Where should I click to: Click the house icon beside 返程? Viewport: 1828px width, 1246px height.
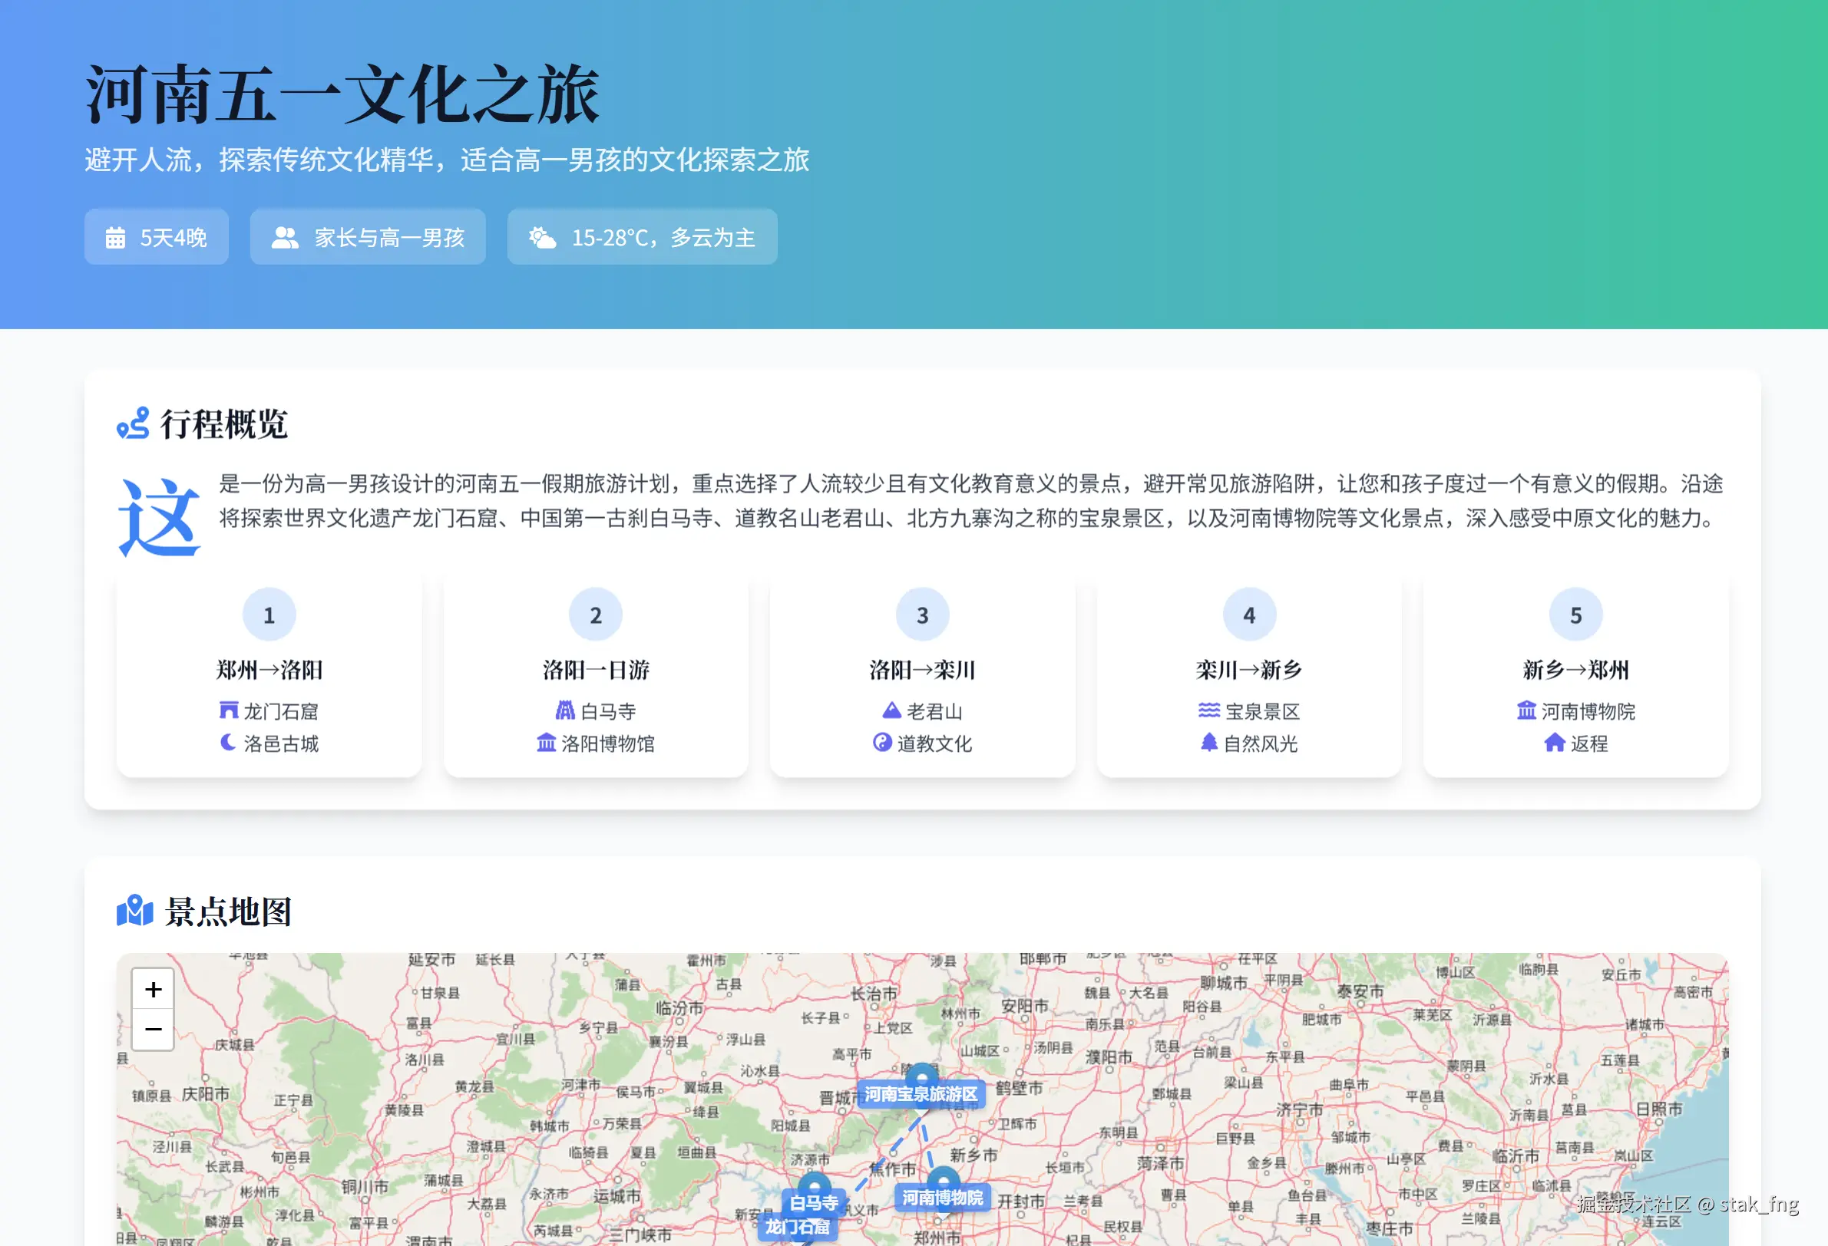tap(1554, 743)
